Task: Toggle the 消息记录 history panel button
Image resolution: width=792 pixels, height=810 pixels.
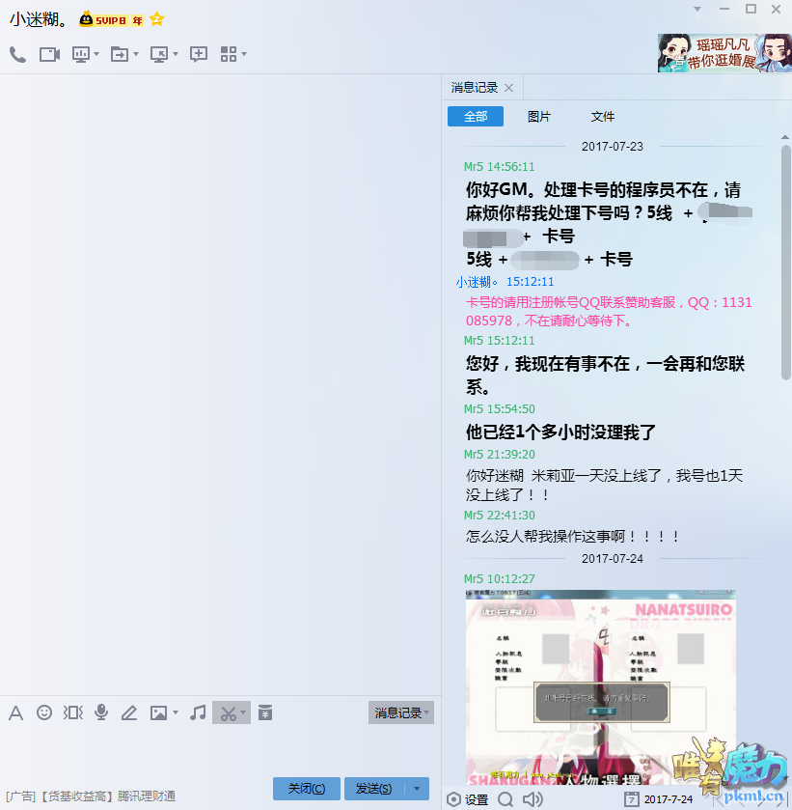Action: point(402,712)
